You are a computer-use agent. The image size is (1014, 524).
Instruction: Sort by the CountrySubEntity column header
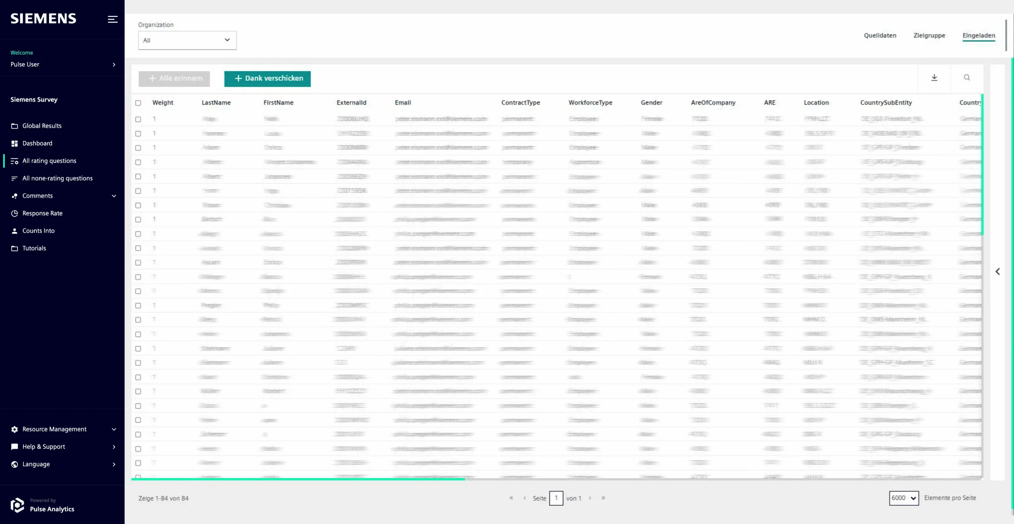pos(886,103)
